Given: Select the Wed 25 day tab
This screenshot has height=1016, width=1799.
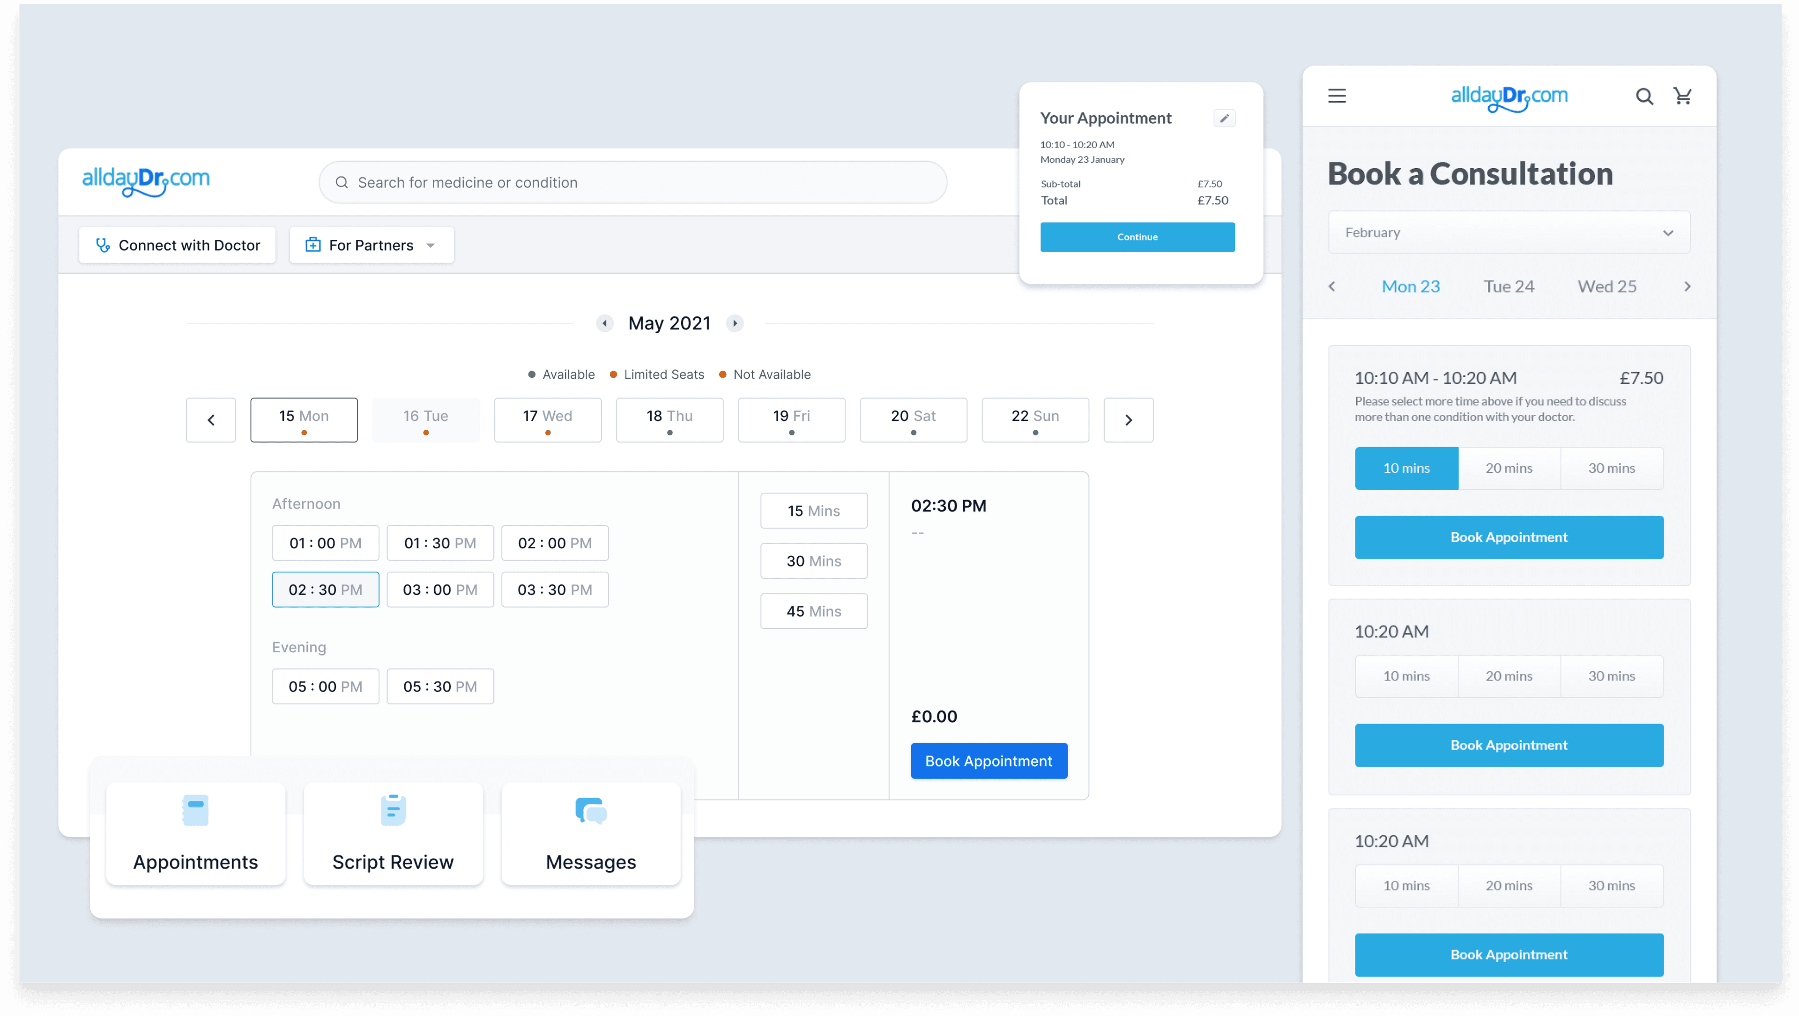Looking at the screenshot, I should [1607, 286].
